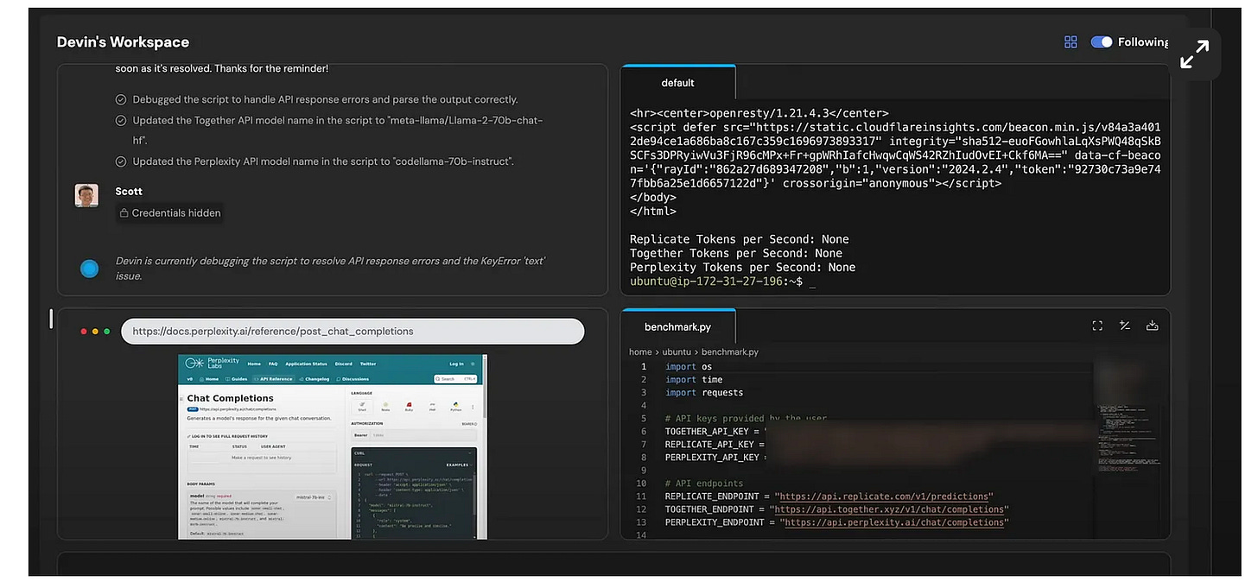This screenshot has width=1258, height=588.
Task: Expand the EXAMPLES dropdown in the request panel
Action: 459,465
